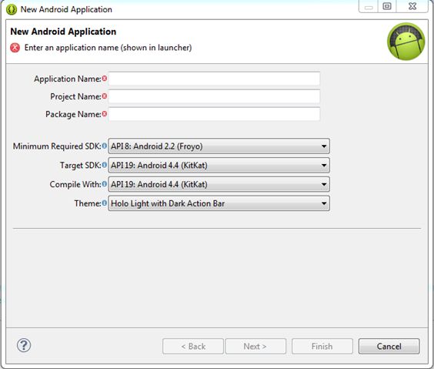Maximize the New Android Application window
Viewport: 434px width, 369px height.
[387, 6]
